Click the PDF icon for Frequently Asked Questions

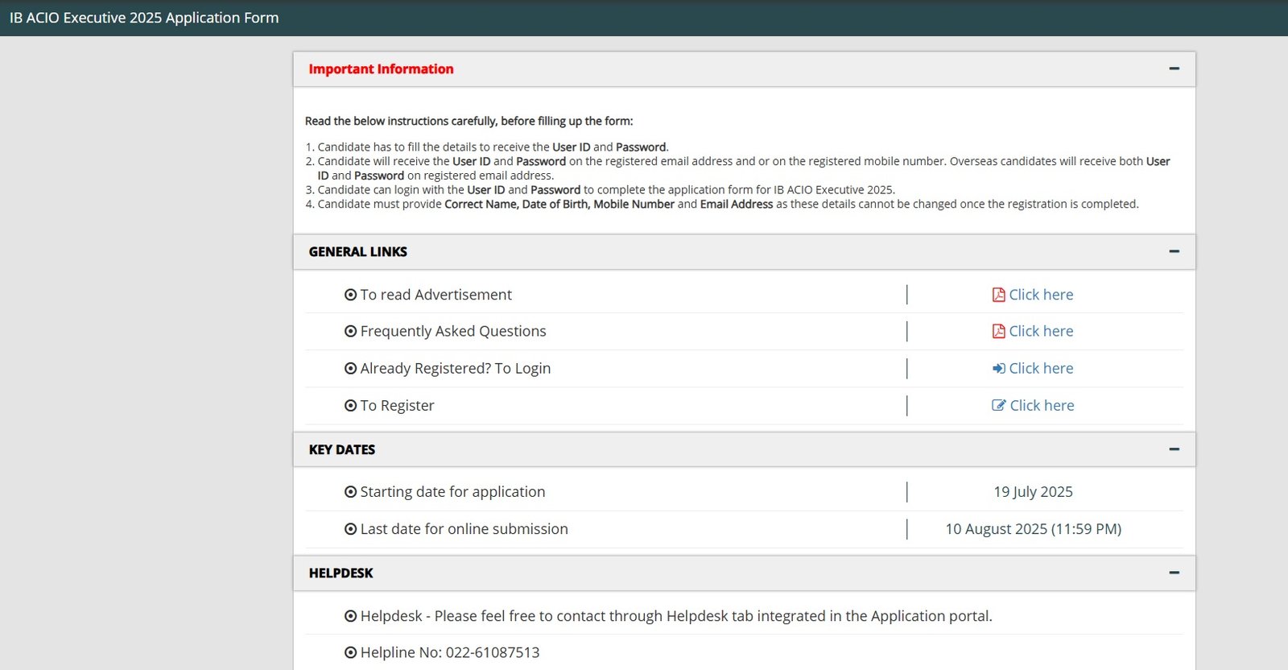pos(998,331)
